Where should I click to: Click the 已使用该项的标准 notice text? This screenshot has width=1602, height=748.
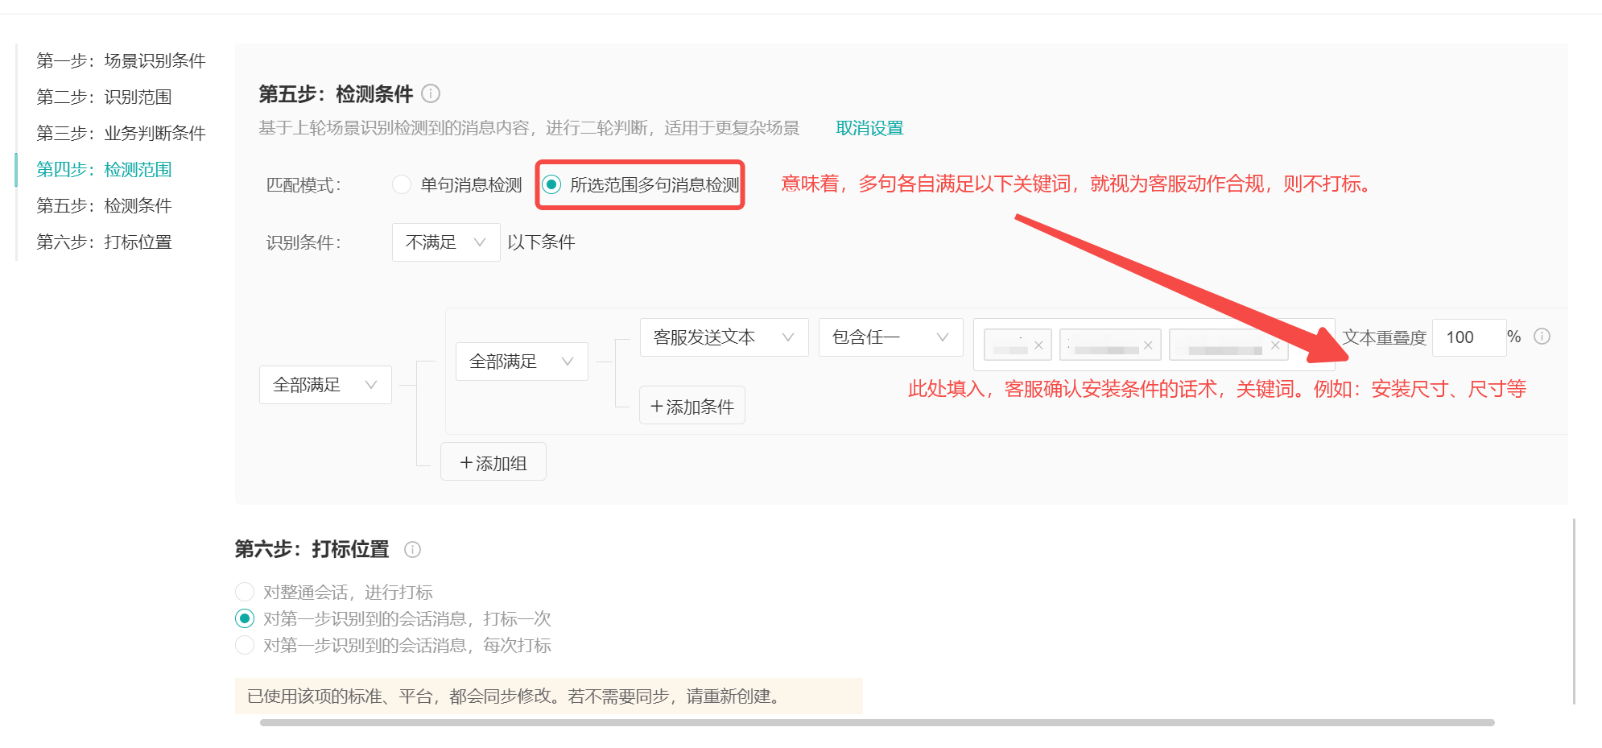click(515, 696)
